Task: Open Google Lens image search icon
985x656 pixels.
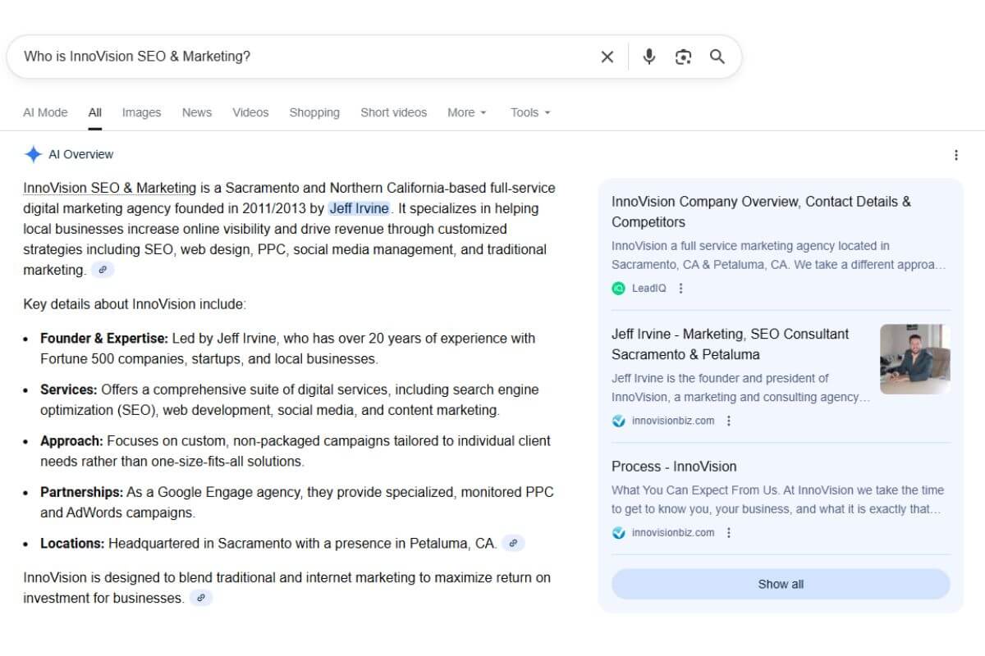Action: tap(683, 57)
